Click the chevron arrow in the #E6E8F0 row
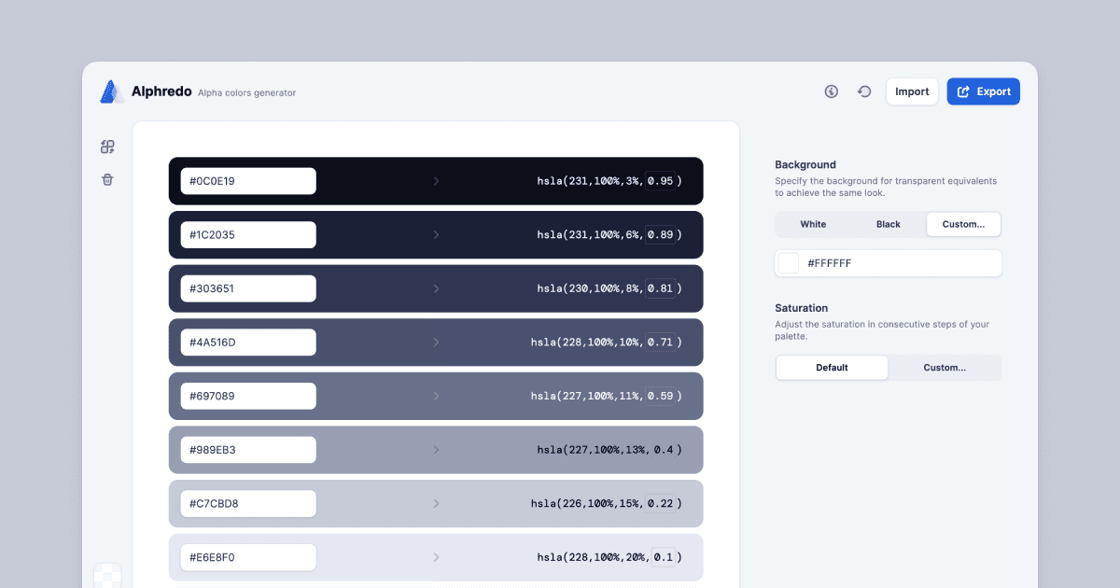This screenshot has height=588, width=1120. pyautogui.click(x=436, y=557)
